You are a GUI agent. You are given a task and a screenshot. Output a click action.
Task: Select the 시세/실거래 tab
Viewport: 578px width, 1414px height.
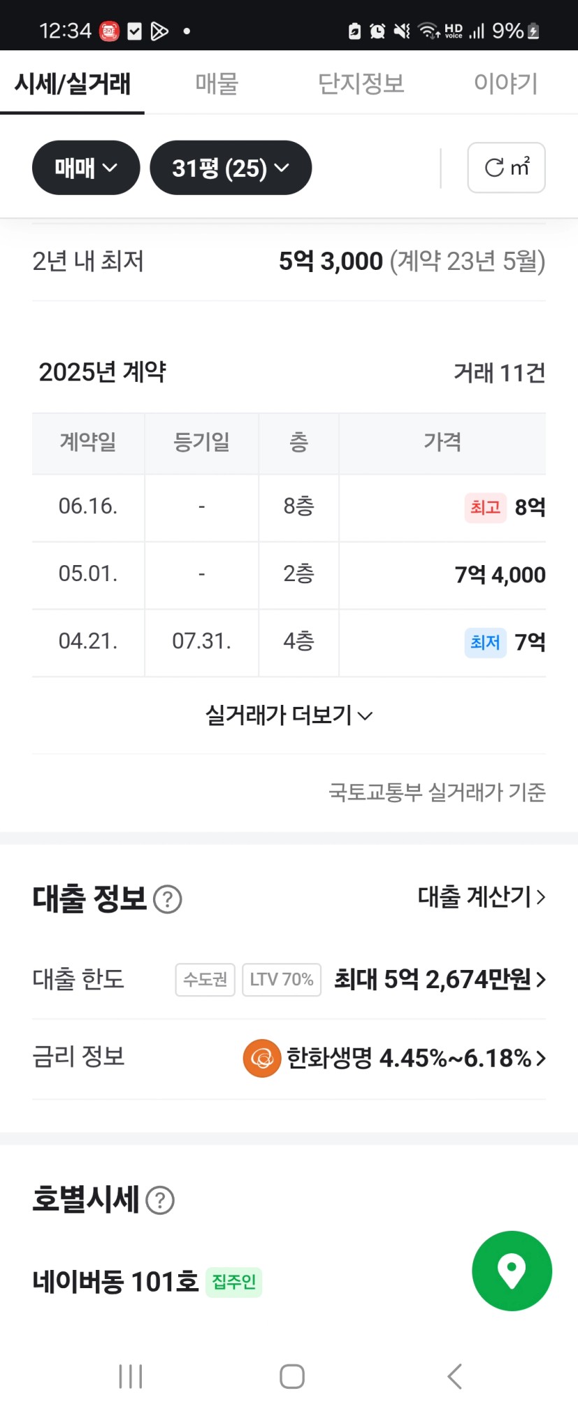73,83
